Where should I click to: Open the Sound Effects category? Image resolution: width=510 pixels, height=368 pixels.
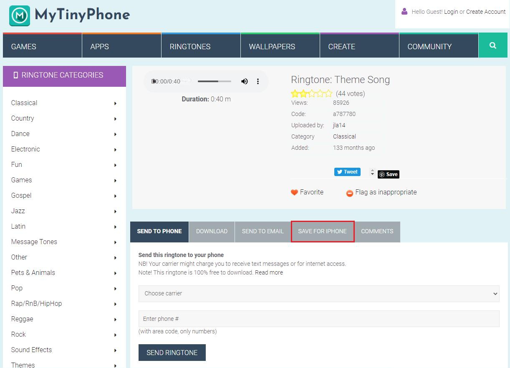pyautogui.click(x=32, y=350)
